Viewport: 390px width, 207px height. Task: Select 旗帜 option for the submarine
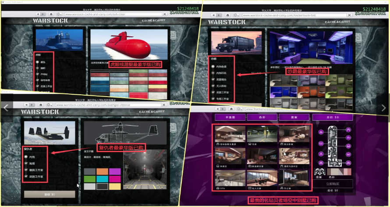pos(38,68)
